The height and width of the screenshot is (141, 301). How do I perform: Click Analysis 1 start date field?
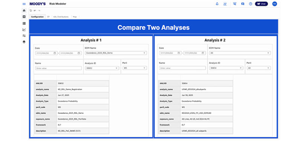tap(46, 53)
